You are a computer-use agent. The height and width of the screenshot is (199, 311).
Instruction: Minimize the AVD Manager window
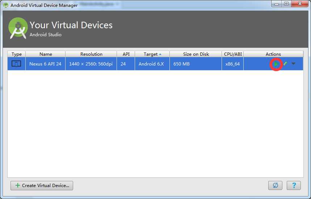[277, 4]
